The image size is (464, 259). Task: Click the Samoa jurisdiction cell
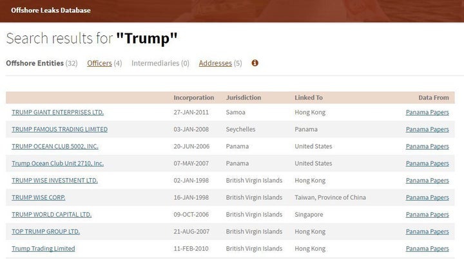click(236, 112)
